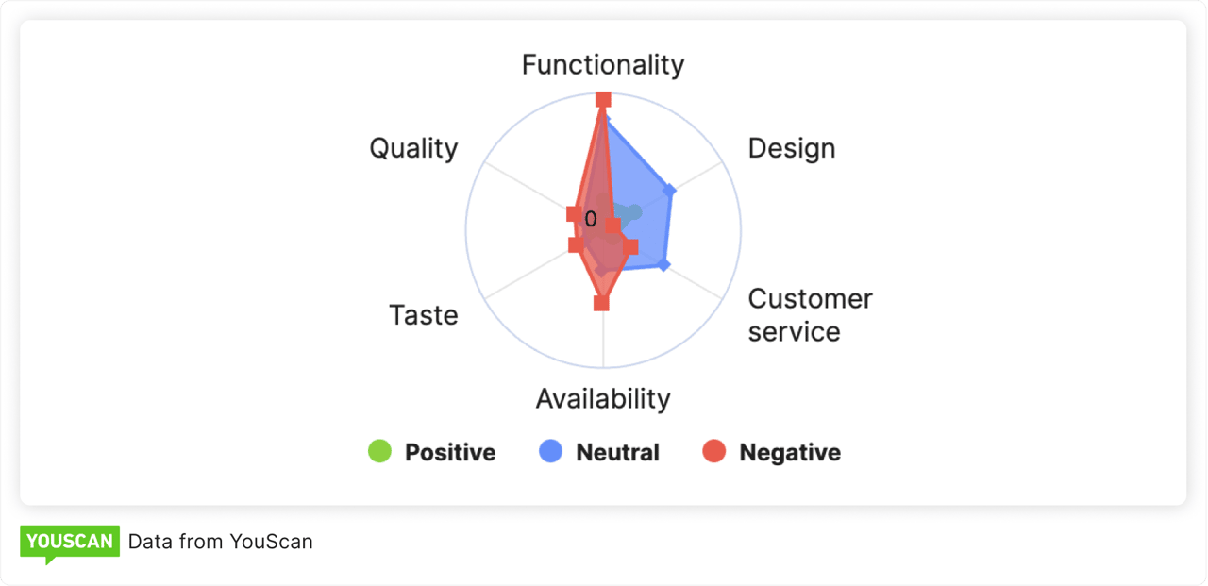The width and height of the screenshot is (1208, 586).
Task: Click the red Negative marker at Functionality peak
Action: pos(603,99)
